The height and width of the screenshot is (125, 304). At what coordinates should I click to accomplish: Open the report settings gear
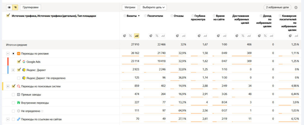pos(296,7)
